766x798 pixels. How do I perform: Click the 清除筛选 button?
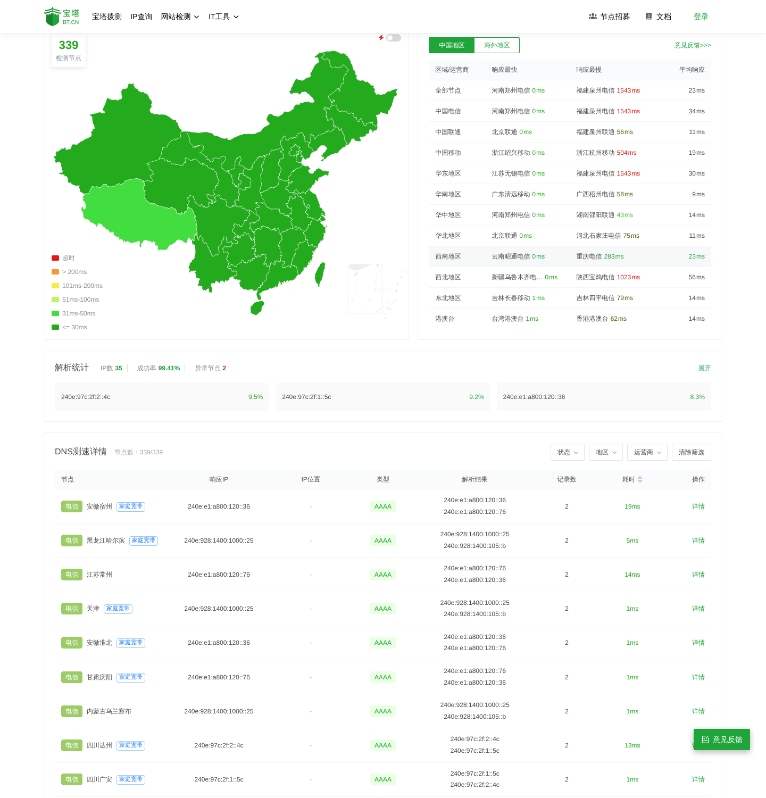coord(692,452)
